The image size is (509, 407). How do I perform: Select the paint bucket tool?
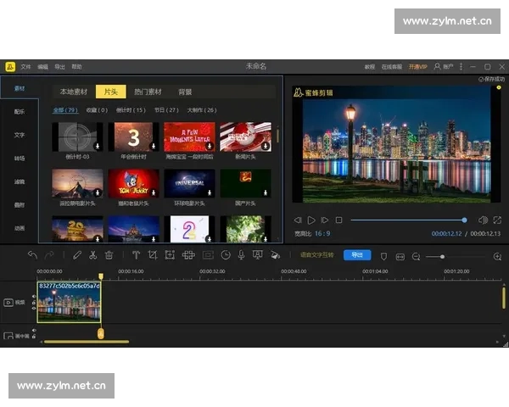coord(275,255)
